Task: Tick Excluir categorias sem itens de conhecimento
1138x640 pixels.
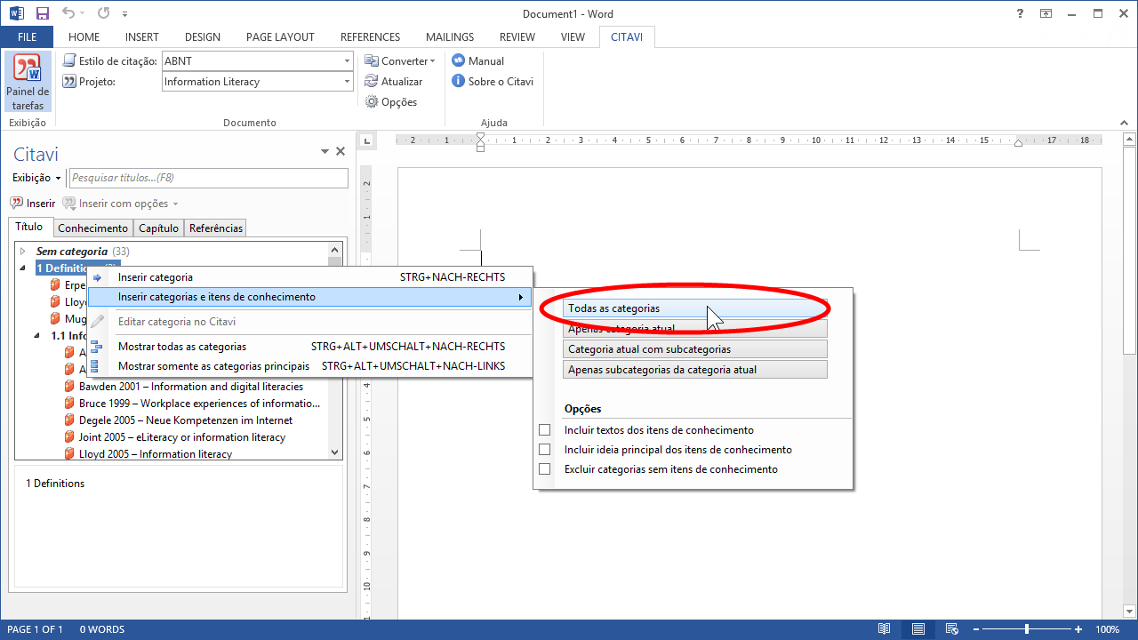Action: tap(545, 469)
